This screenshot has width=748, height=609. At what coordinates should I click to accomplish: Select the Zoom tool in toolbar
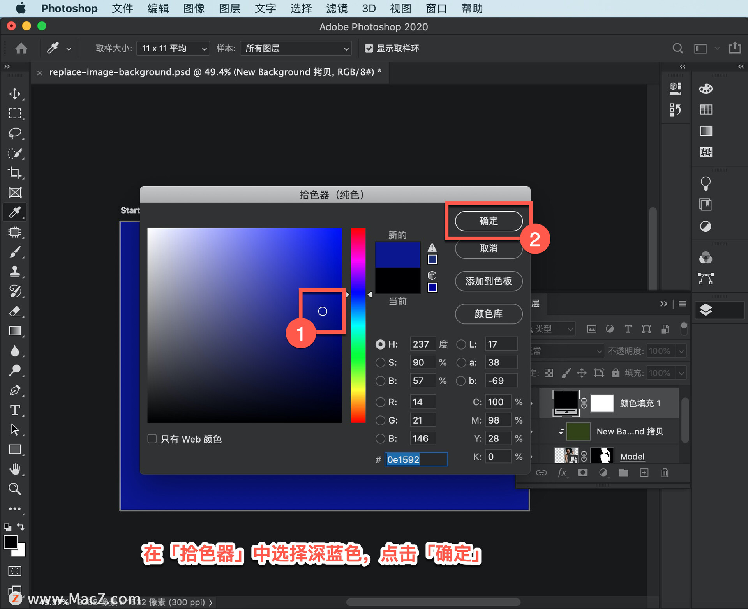point(15,489)
